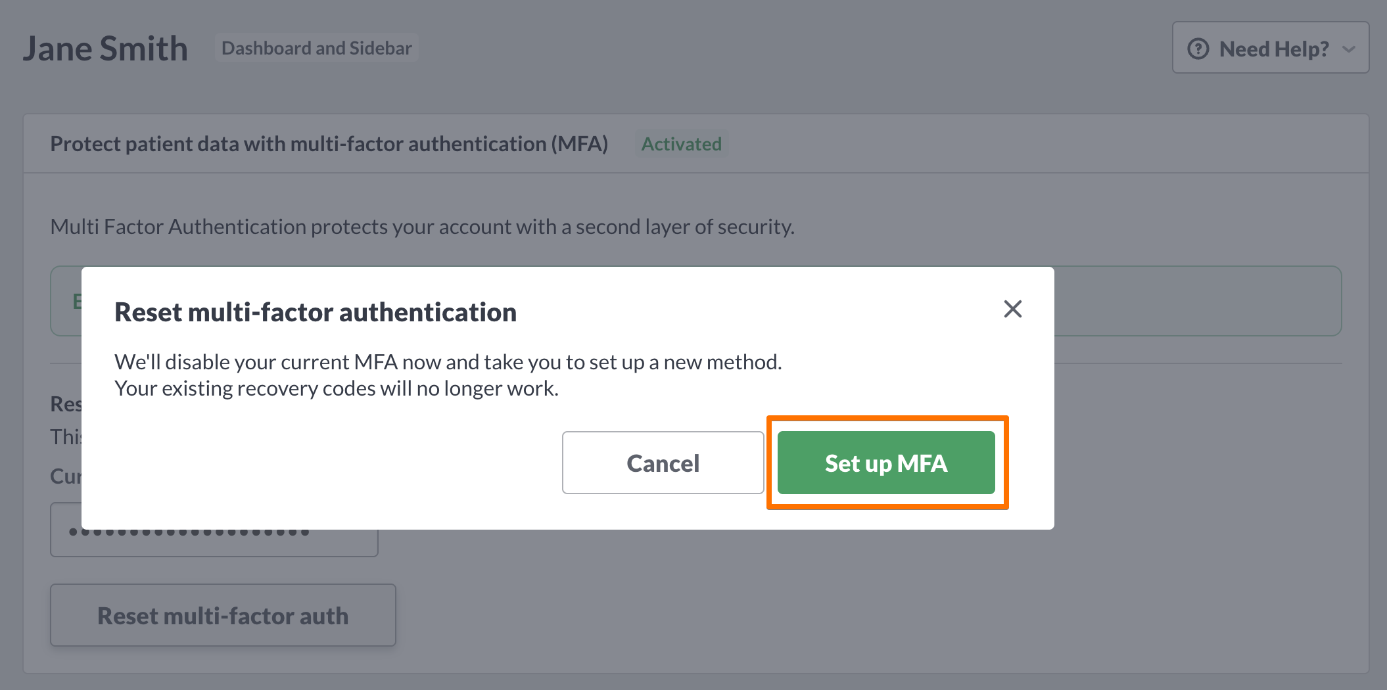This screenshot has width=1387, height=690.
Task: Click the Dashboard and Sidebar tag
Action: 316,48
